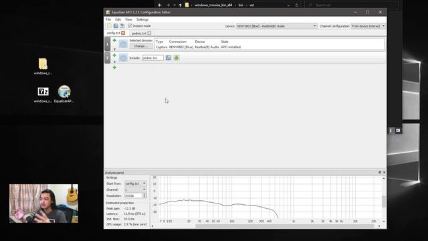Viewport: 428px width, 241px height.
Task: Click the Peak gain -12.5 dB value
Action: coord(130,208)
